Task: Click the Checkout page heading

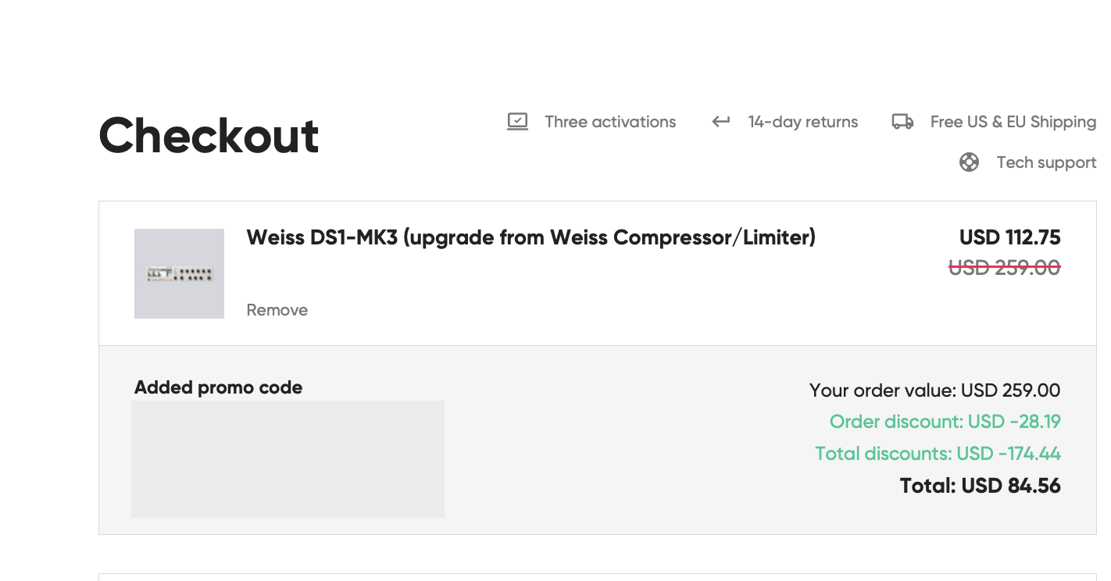Action: click(x=209, y=136)
